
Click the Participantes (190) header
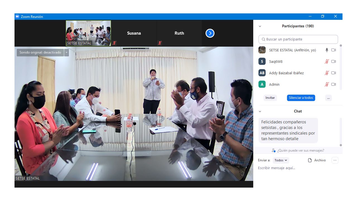point(298,26)
